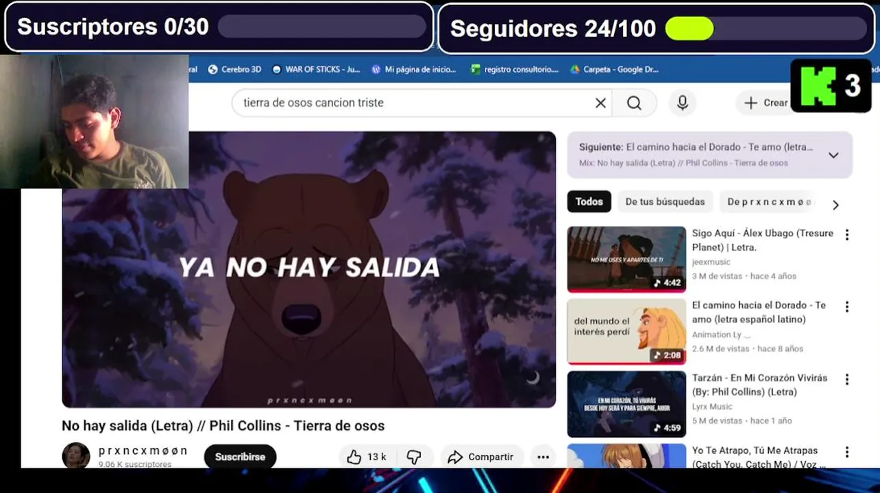
Task: Clear the search box text
Action: (x=600, y=103)
